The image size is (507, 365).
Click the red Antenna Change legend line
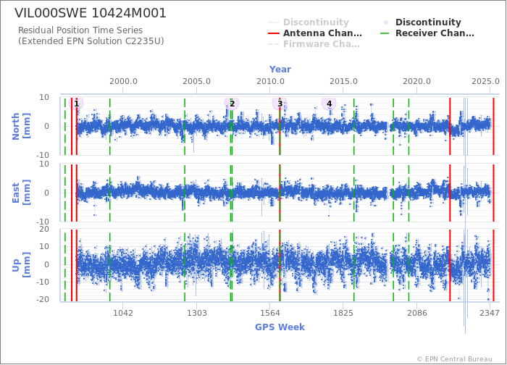tap(274, 33)
